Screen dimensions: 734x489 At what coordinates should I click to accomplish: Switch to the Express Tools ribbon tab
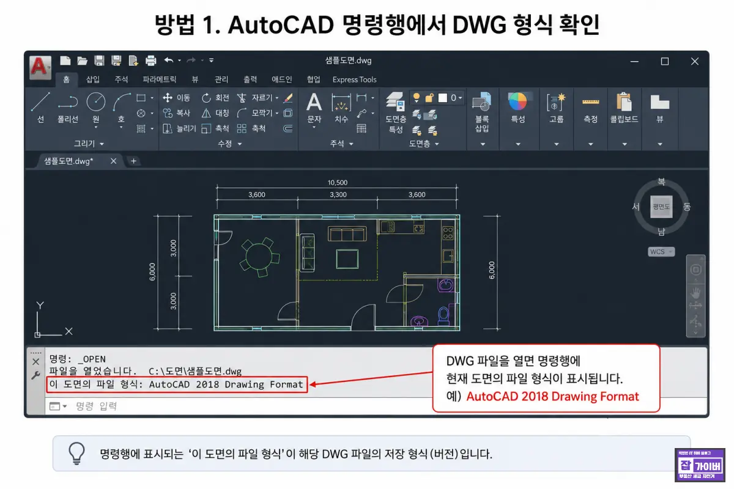[x=354, y=79]
